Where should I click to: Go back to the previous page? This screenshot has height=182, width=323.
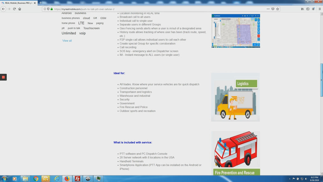[3, 9]
